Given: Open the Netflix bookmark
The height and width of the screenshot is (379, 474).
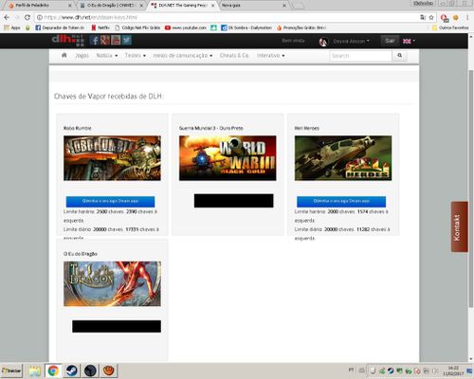Looking at the screenshot, I should tap(100, 27).
